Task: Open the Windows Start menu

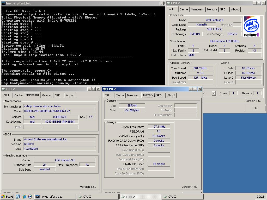Action: tap(7, 196)
